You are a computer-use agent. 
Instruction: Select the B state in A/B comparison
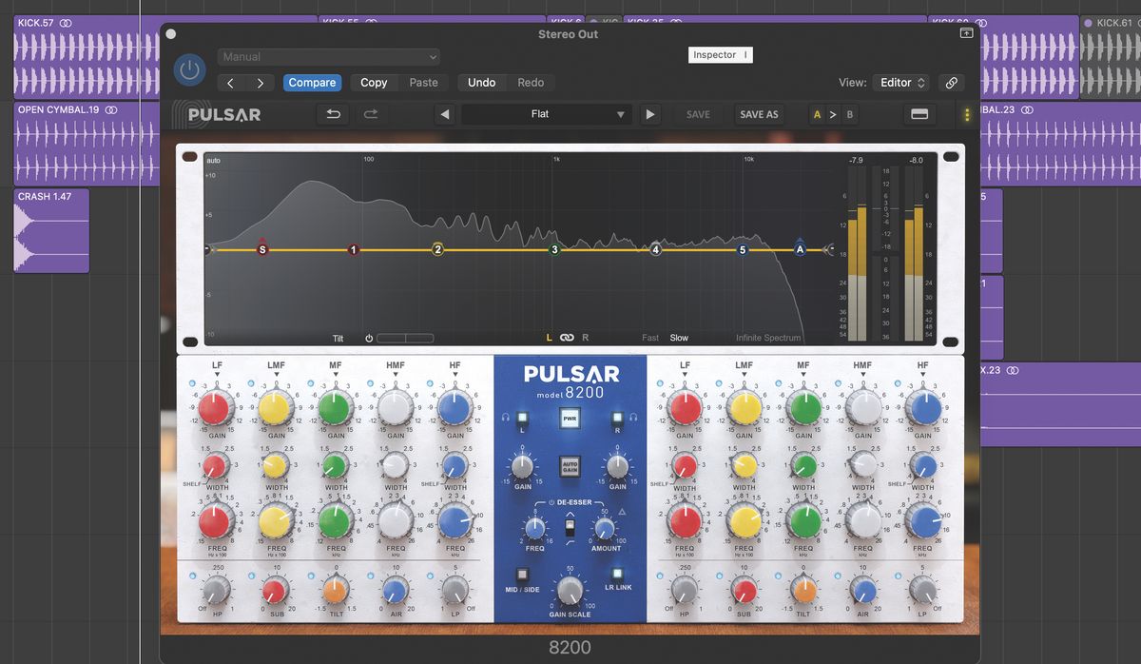tap(850, 114)
